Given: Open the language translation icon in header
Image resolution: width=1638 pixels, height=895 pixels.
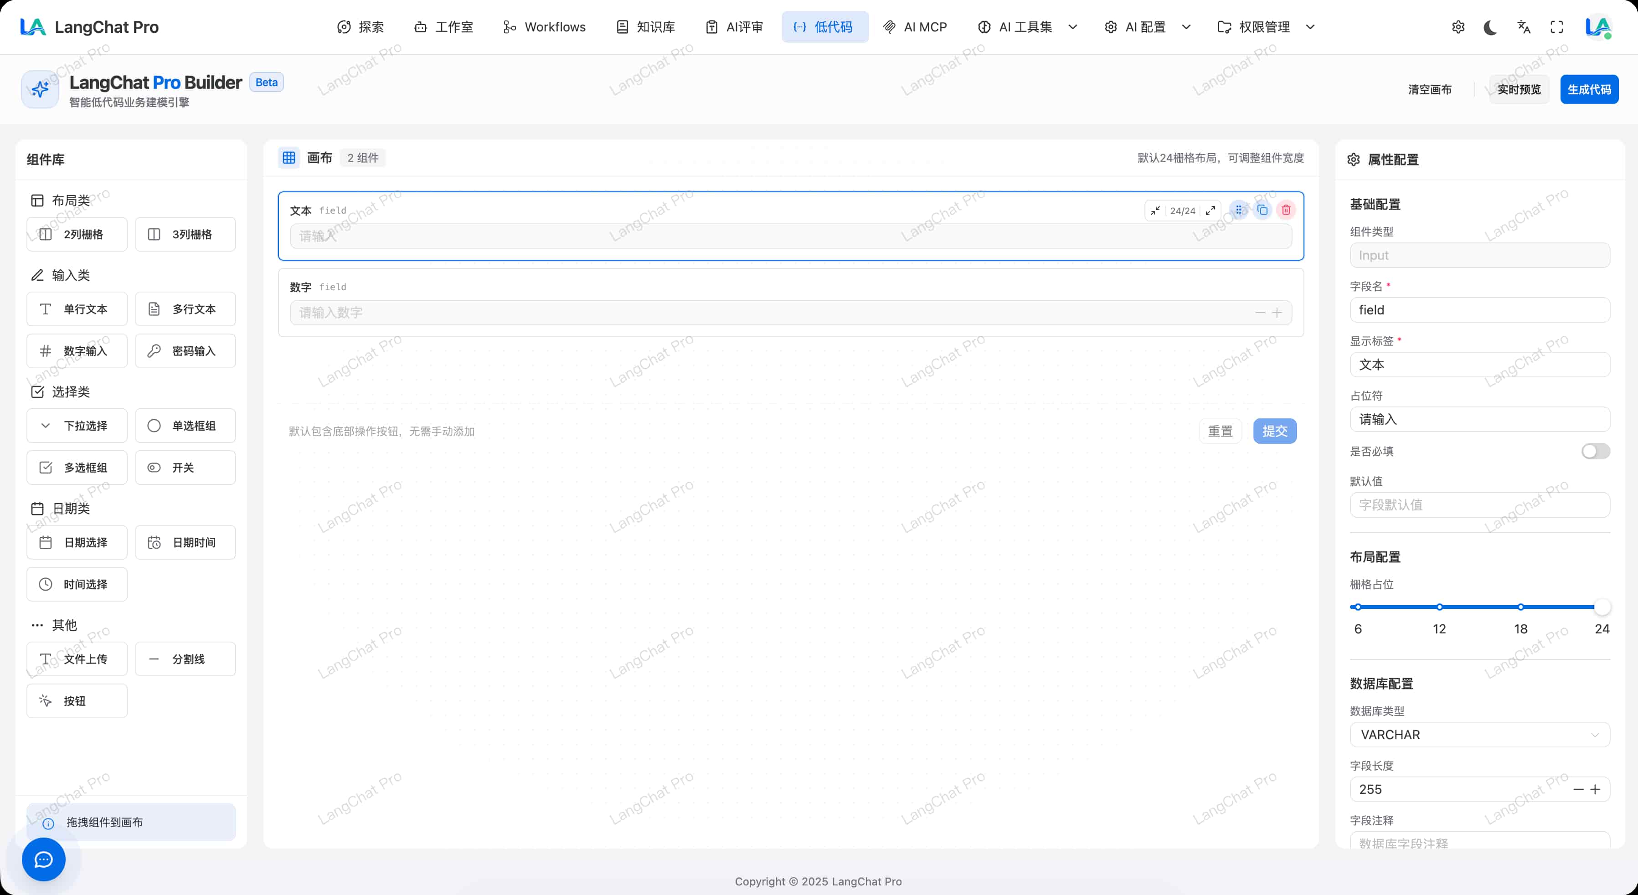Looking at the screenshot, I should tap(1524, 27).
